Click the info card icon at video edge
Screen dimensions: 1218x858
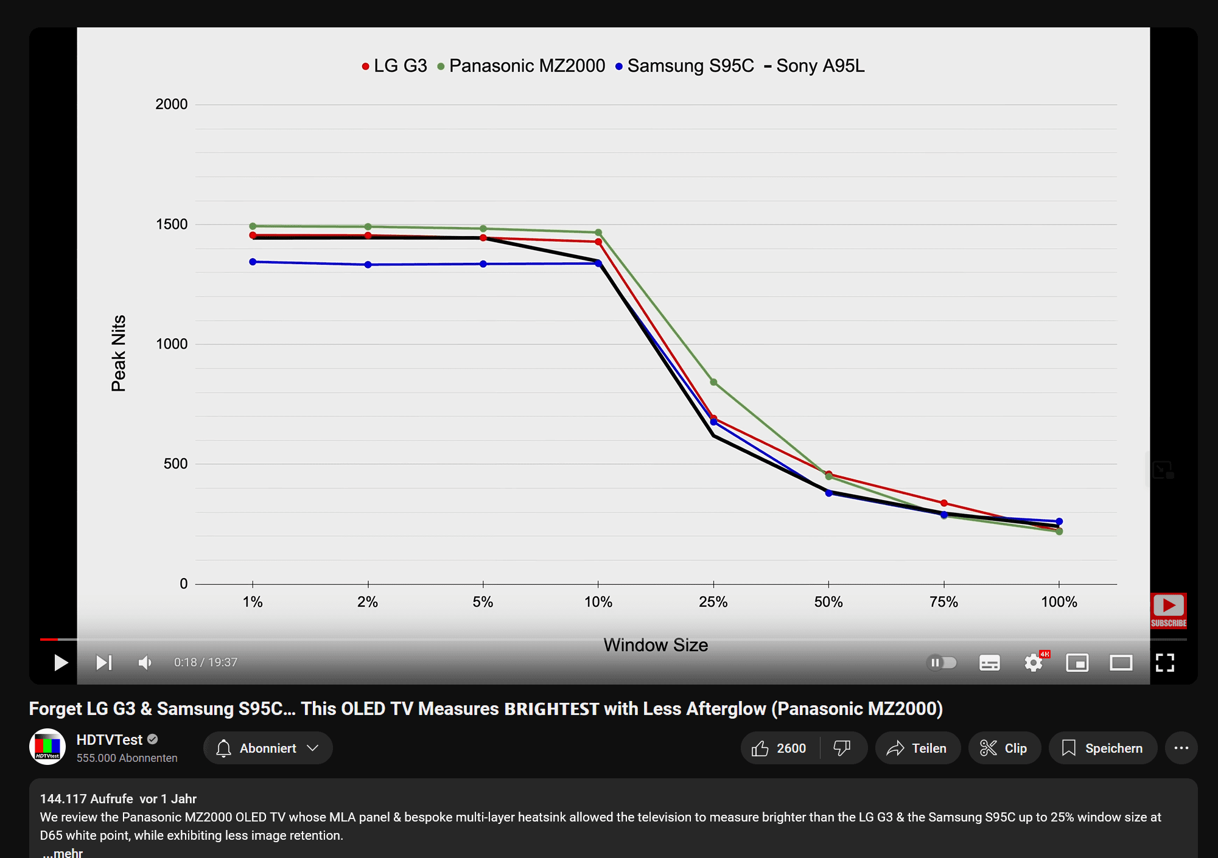1162,470
